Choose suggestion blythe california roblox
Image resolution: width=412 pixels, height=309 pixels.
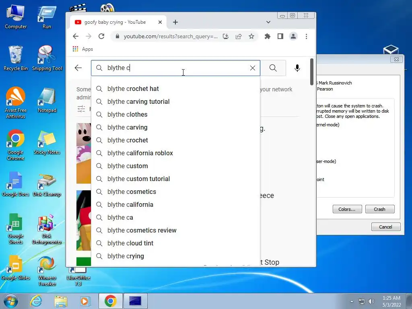tap(175, 153)
